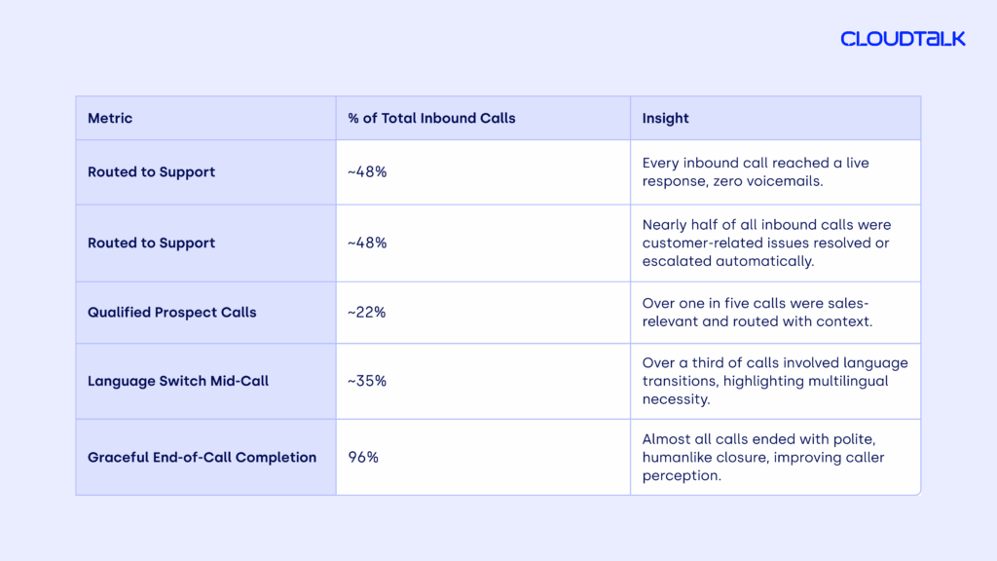The image size is (997, 561).
Task: Click the ~48% value in the zero voicemails row
Action: (367, 172)
